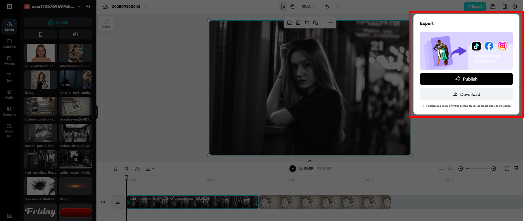This screenshot has height=221, width=524.
Task: Zoom out timeline with minus icon
Action: 461,169
